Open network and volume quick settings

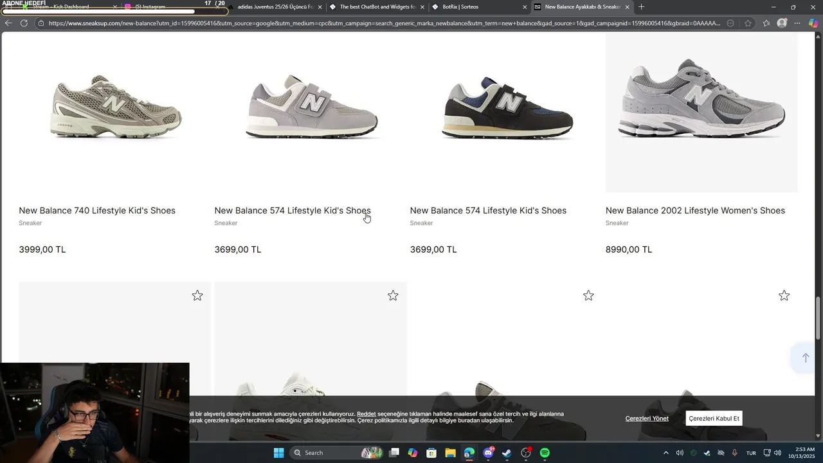coord(772,453)
